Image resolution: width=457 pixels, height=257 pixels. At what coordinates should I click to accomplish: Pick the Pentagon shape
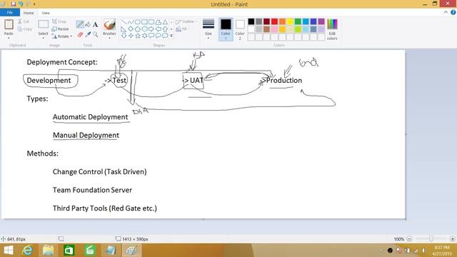click(x=138, y=29)
